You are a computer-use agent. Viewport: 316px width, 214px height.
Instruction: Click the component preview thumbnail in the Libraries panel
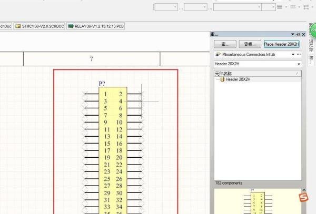(x=258, y=201)
